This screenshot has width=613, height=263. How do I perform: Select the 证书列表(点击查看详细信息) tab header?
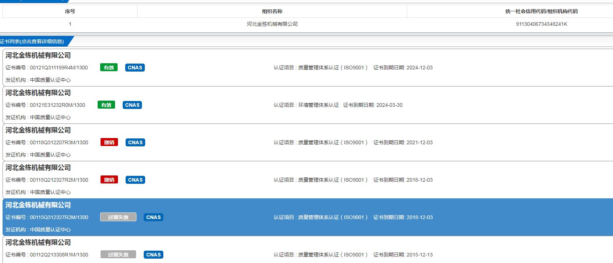34,41
